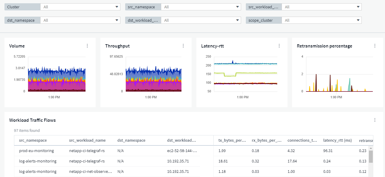This screenshot has width=385, height=177.
Task: Click the green line in Latency-rtt chart
Action: [x=256, y=73]
